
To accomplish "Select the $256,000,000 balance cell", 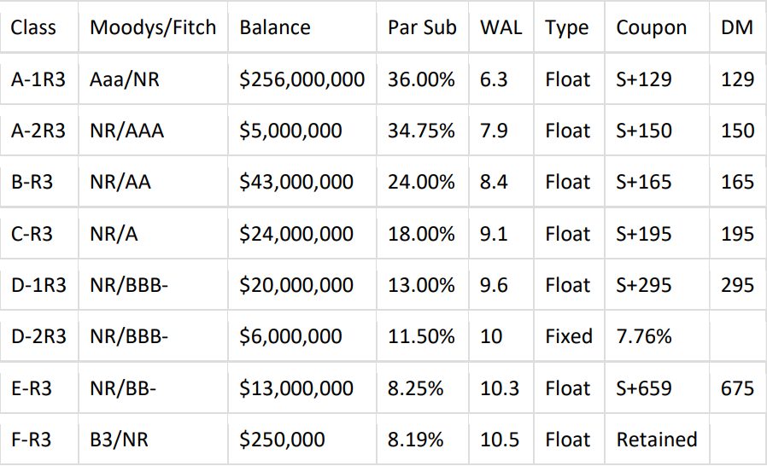I will coord(302,79).
